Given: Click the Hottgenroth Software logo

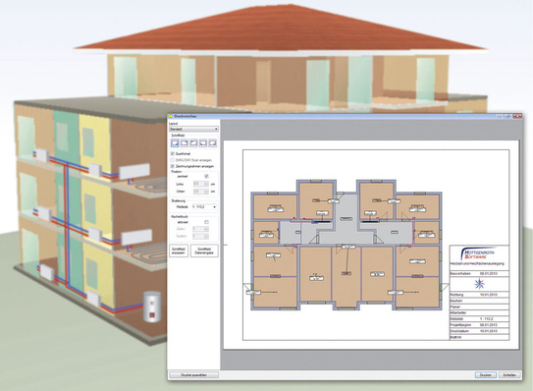Looking at the screenshot, I should [479, 253].
